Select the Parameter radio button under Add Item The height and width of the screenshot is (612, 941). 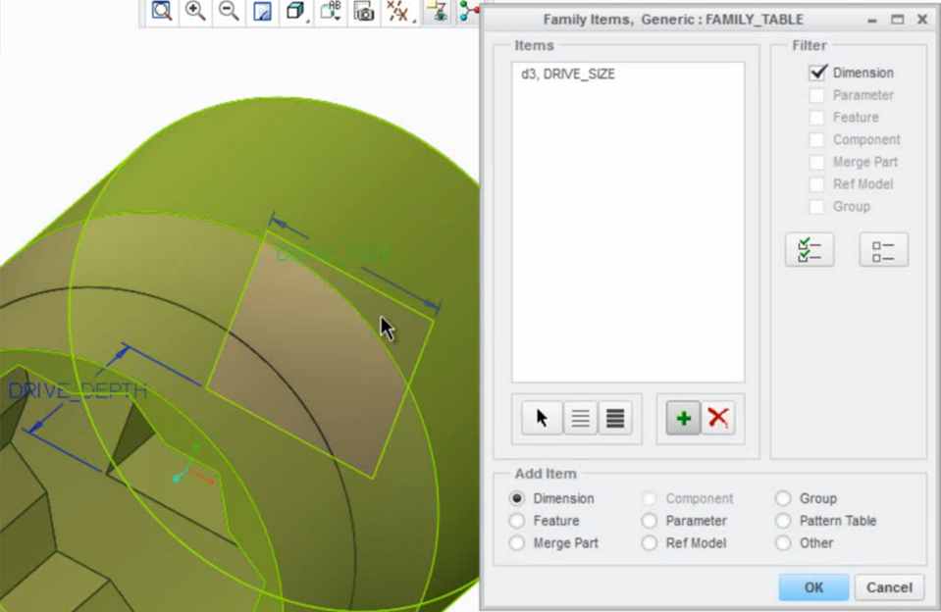pyautogui.click(x=650, y=521)
